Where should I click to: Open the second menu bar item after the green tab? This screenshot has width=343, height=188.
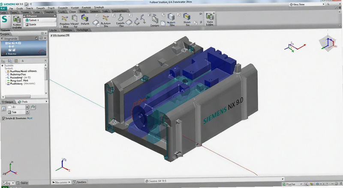pos(19,9)
